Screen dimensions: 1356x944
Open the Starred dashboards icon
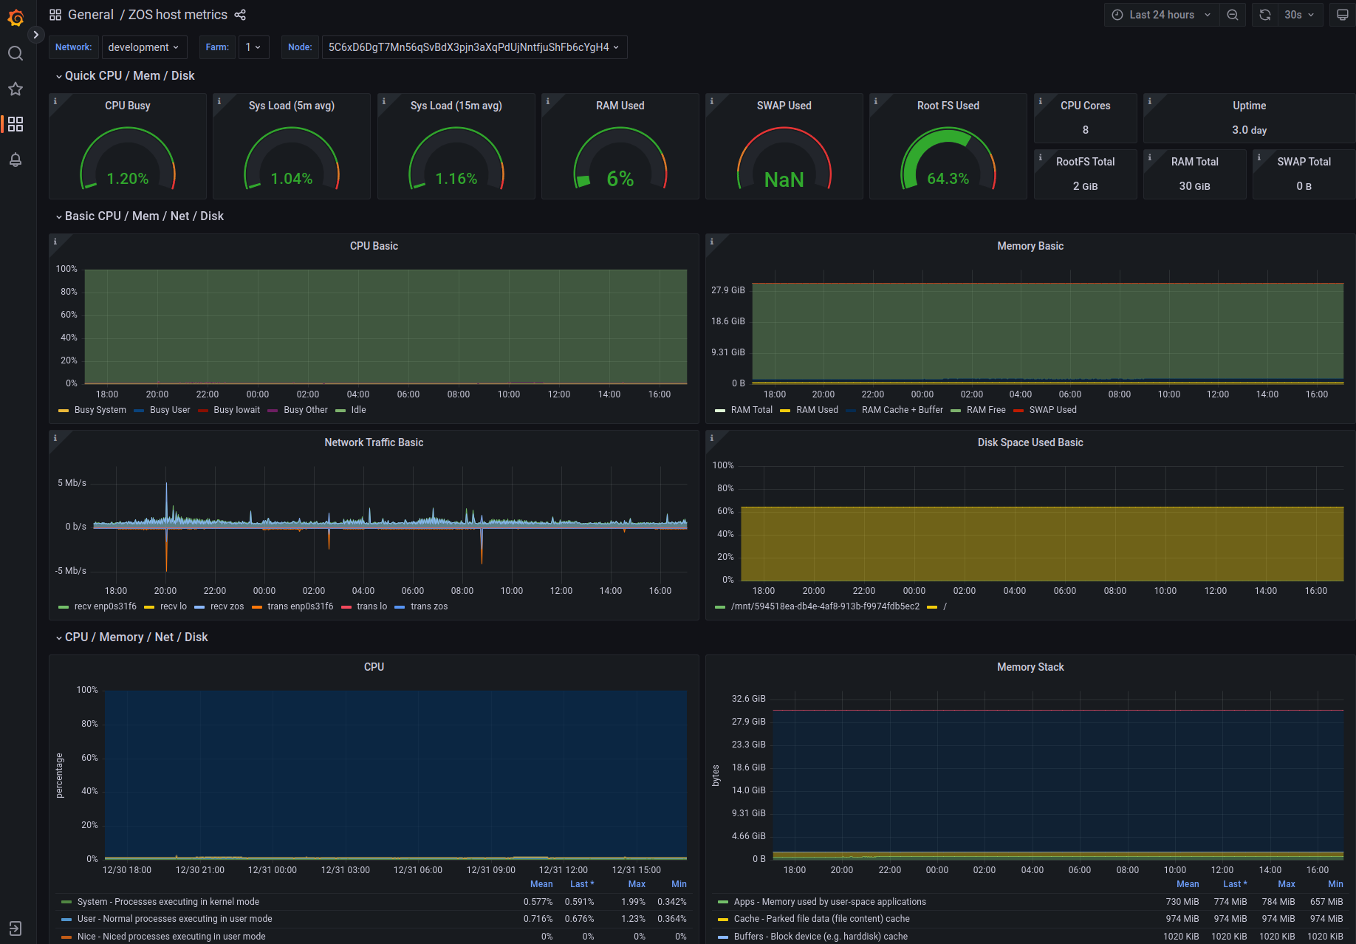(16, 89)
